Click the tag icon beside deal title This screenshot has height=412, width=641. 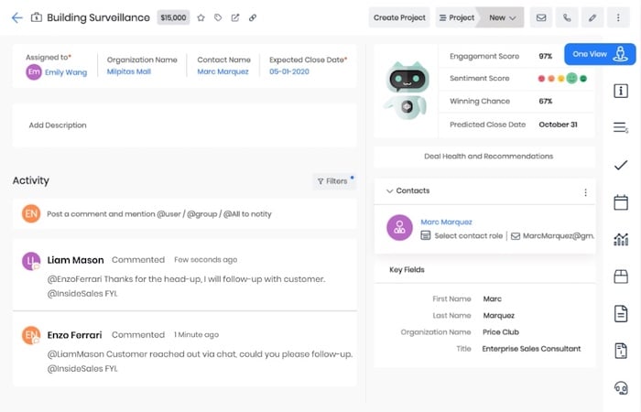[x=218, y=17]
